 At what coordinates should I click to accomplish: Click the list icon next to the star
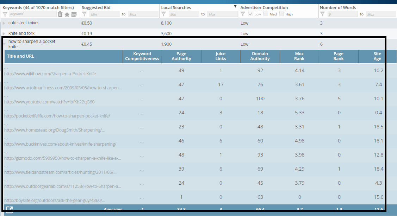(x=74, y=14)
